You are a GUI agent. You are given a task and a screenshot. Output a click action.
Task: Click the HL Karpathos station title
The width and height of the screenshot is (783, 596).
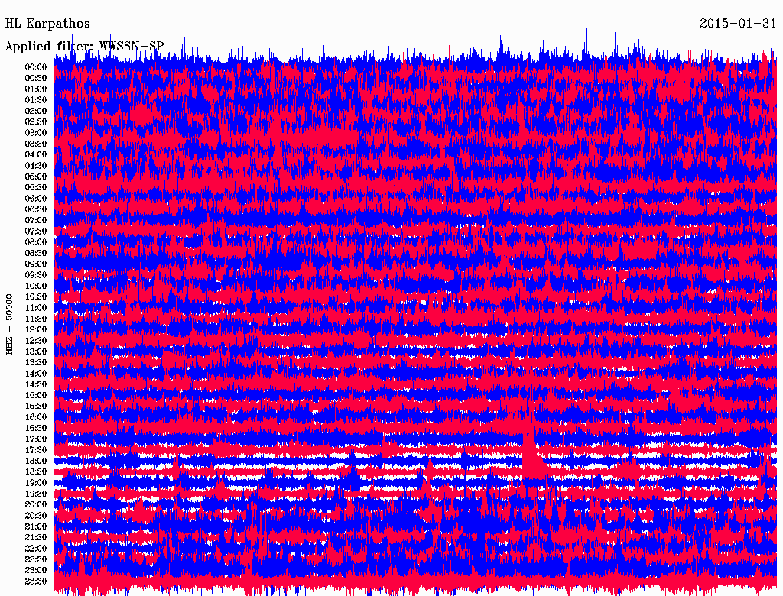click(47, 24)
